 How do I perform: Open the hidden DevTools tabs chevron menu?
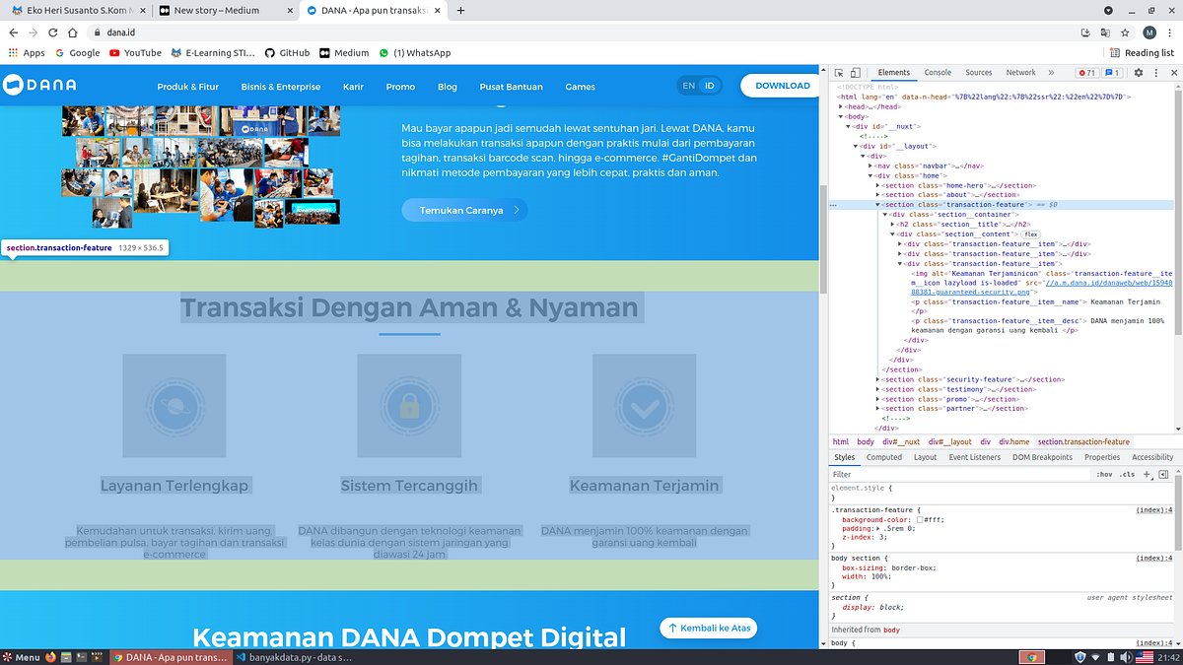tap(1050, 72)
